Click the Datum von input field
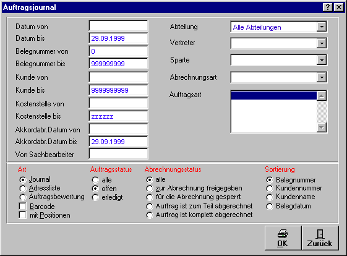 coord(118,26)
